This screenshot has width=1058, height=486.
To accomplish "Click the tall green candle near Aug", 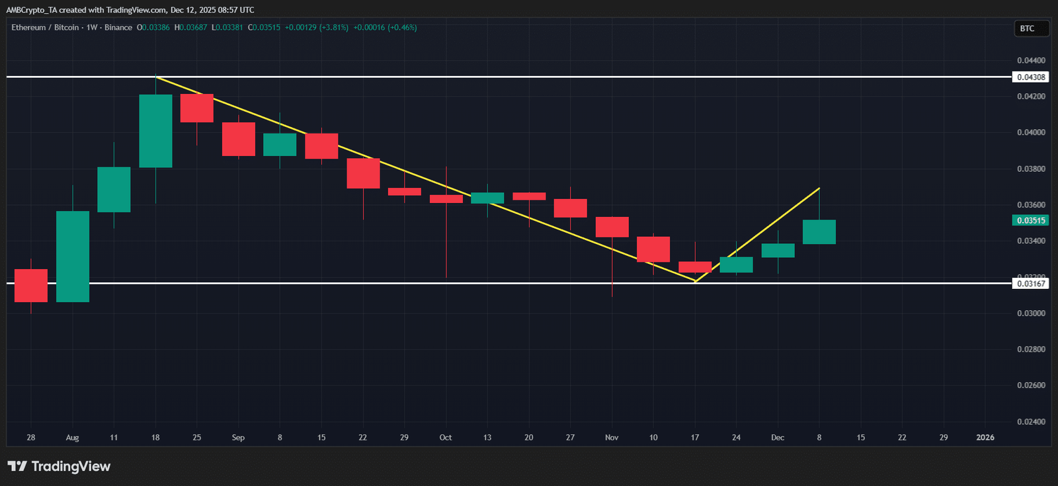I will tap(73, 257).
